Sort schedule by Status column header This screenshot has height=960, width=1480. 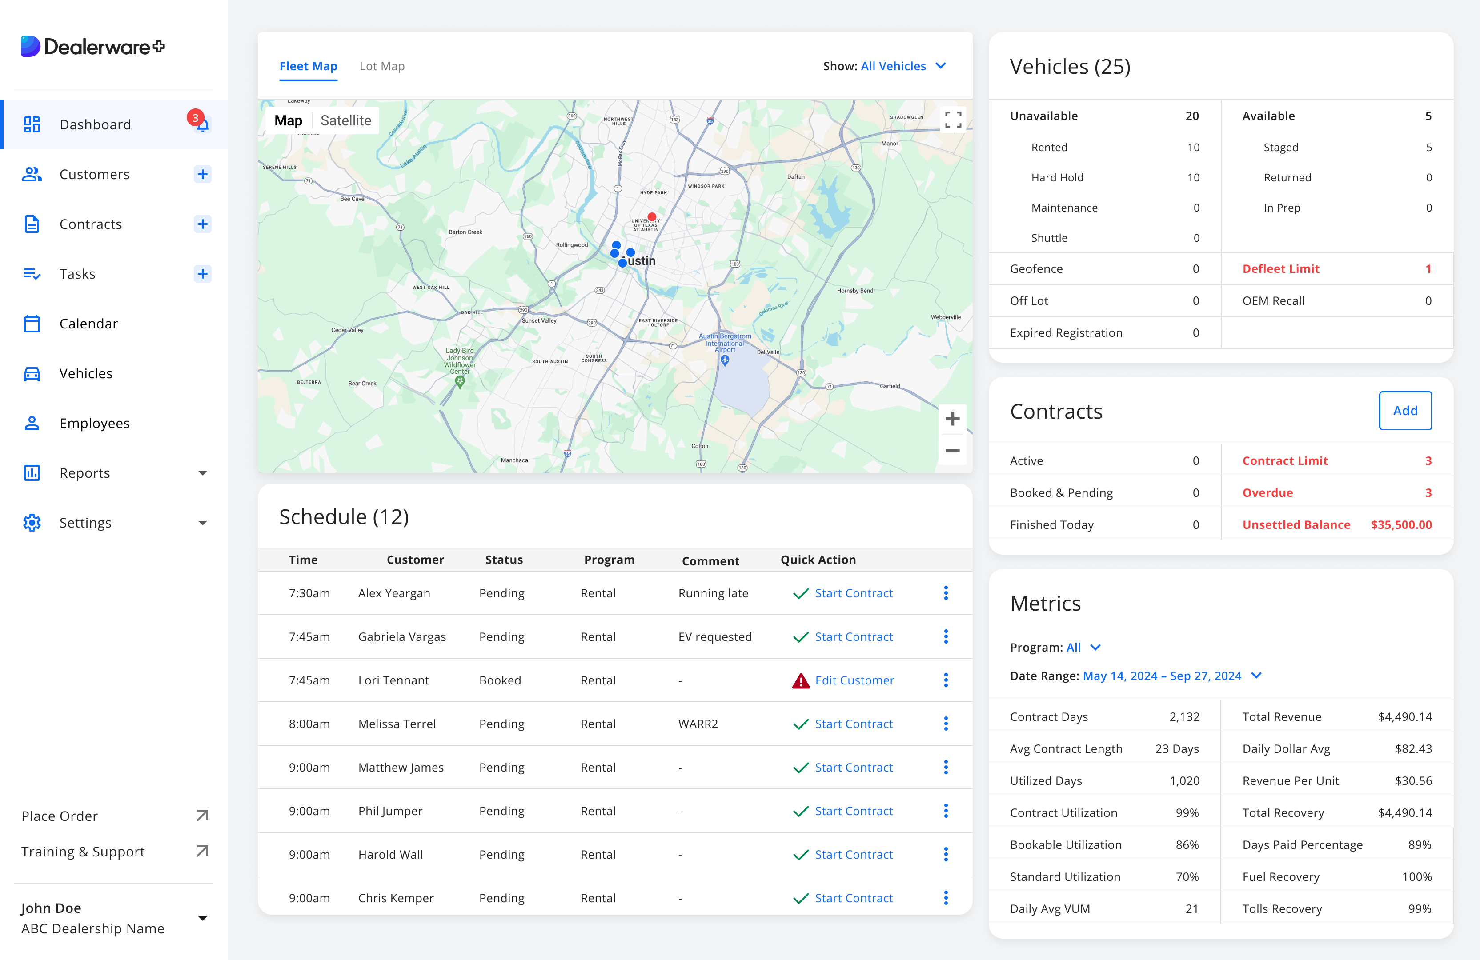[504, 560]
